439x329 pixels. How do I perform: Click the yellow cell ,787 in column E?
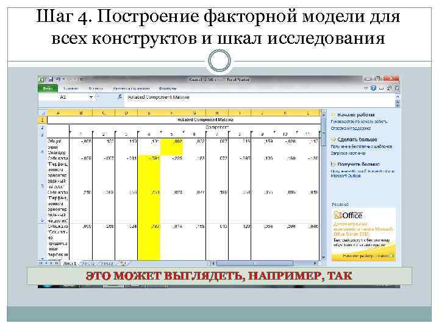[149, 241]
